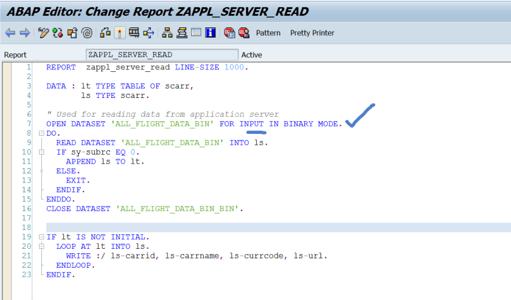Toggle Display/Change mode pencil icon
The image size is (511, 300).
[43, 33]
